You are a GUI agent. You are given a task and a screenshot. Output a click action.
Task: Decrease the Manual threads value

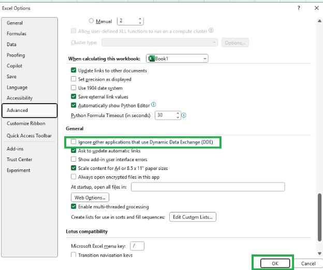point(140,23)
